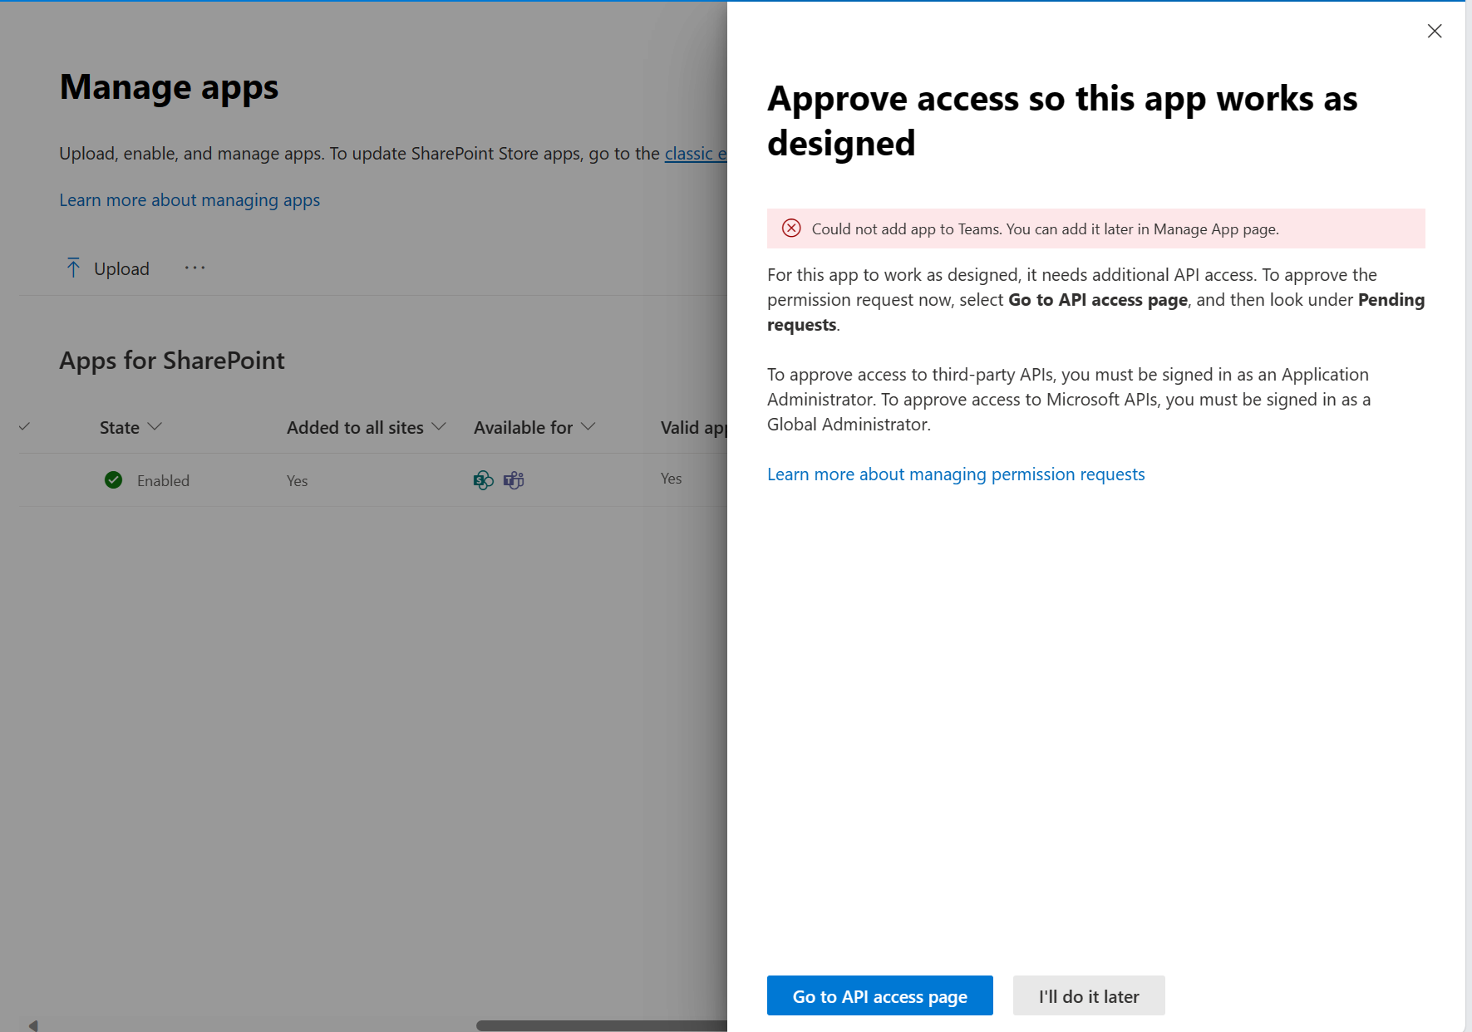Close the Approve access panel
The height and width of the screenshot is (1032, 1472).
click(x=1435, y=31)
